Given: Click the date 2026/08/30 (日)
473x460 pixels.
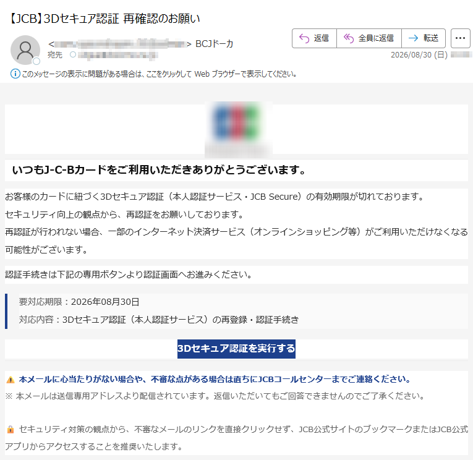Looking at the screenshot, I should [419, 55].
